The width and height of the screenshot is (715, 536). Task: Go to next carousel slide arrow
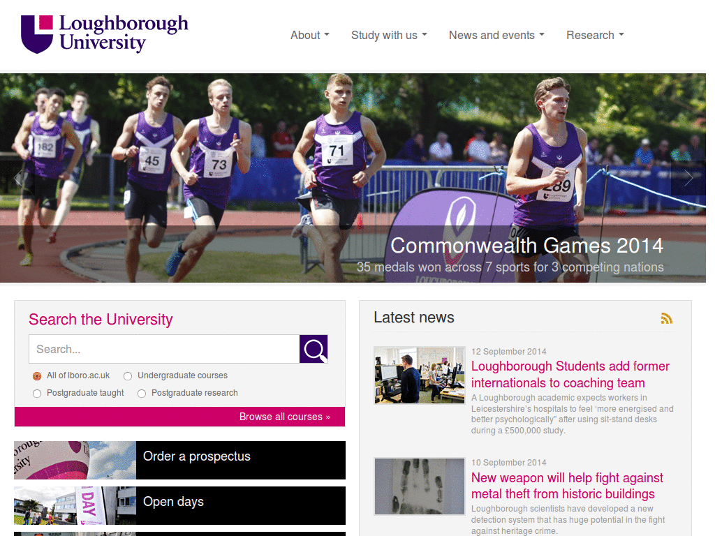click(x=688, y=178)
